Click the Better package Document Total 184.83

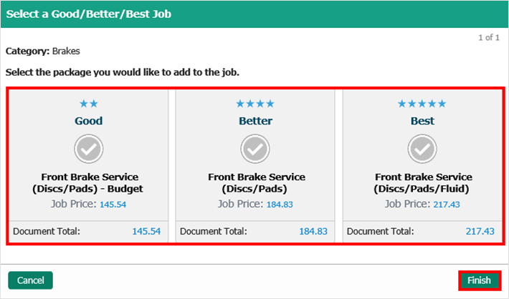point(313,232)
